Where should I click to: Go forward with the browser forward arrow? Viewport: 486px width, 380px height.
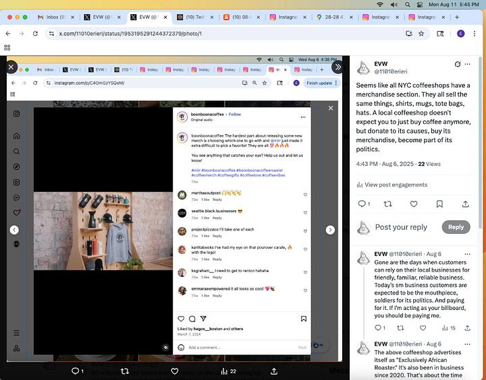click(x=22, y=34)
